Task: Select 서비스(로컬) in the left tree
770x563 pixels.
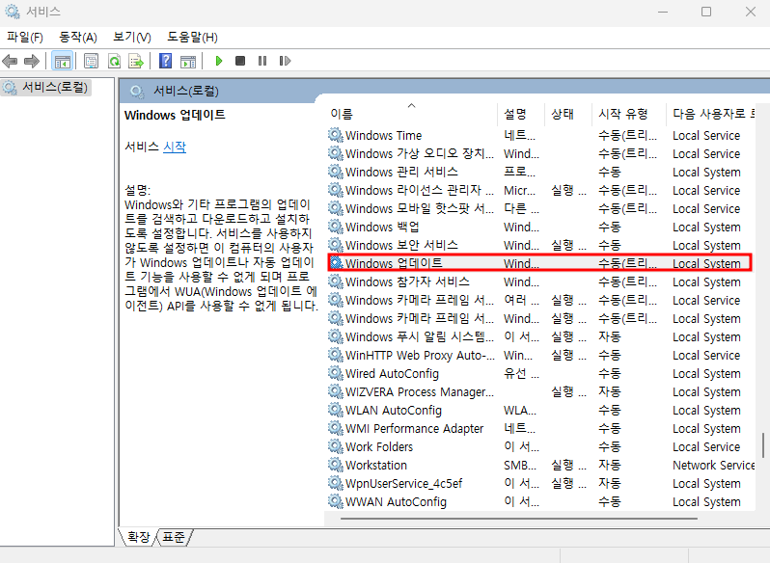Action: coord(54,88)
